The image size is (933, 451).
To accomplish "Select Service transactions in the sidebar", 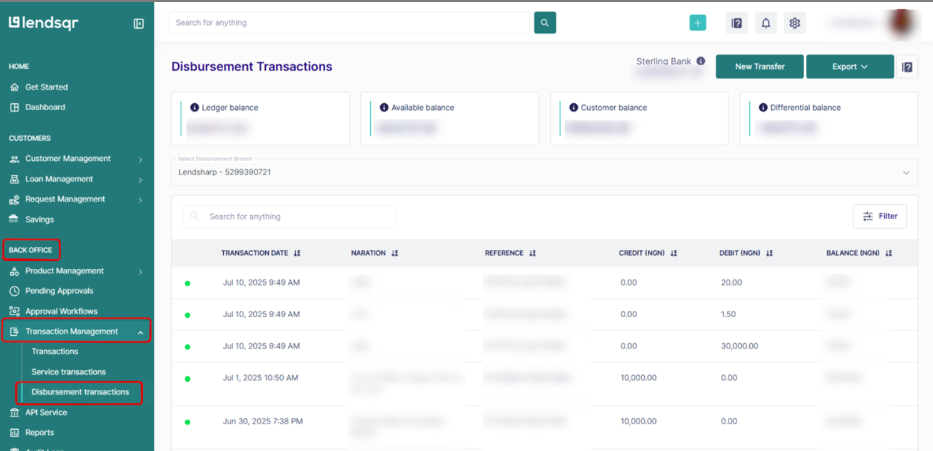I will point(68,372).
